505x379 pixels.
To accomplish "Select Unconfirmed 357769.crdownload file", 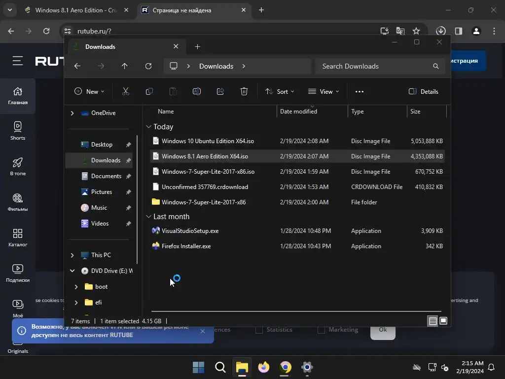I will click(x=297, y=187).
